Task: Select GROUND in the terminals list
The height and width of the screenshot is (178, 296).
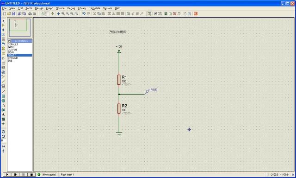Action: [19, 58]
